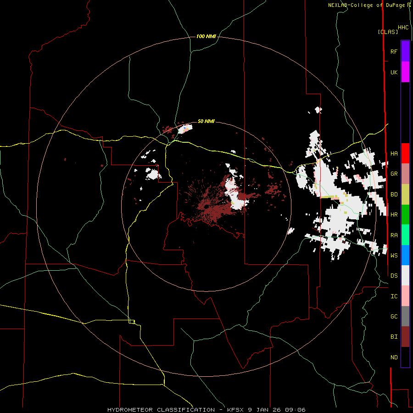
Task: Select the BI dark-red legend swatch
Action: pyautogui.click(x=405, y=337)
